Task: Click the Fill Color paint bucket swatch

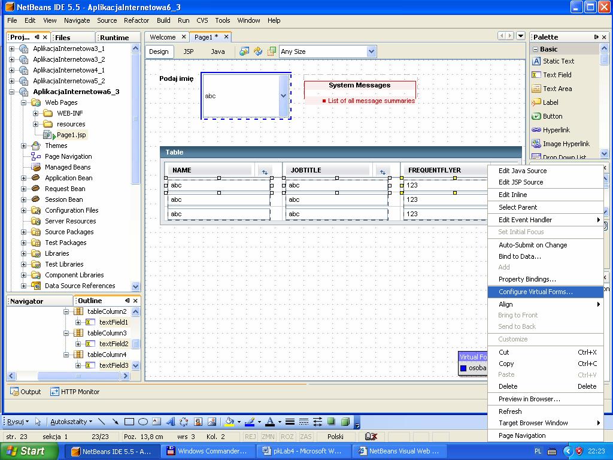Action: pyautogui.click(x=229, y=422)
